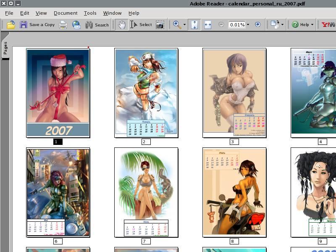Open the Window menu

112,13
